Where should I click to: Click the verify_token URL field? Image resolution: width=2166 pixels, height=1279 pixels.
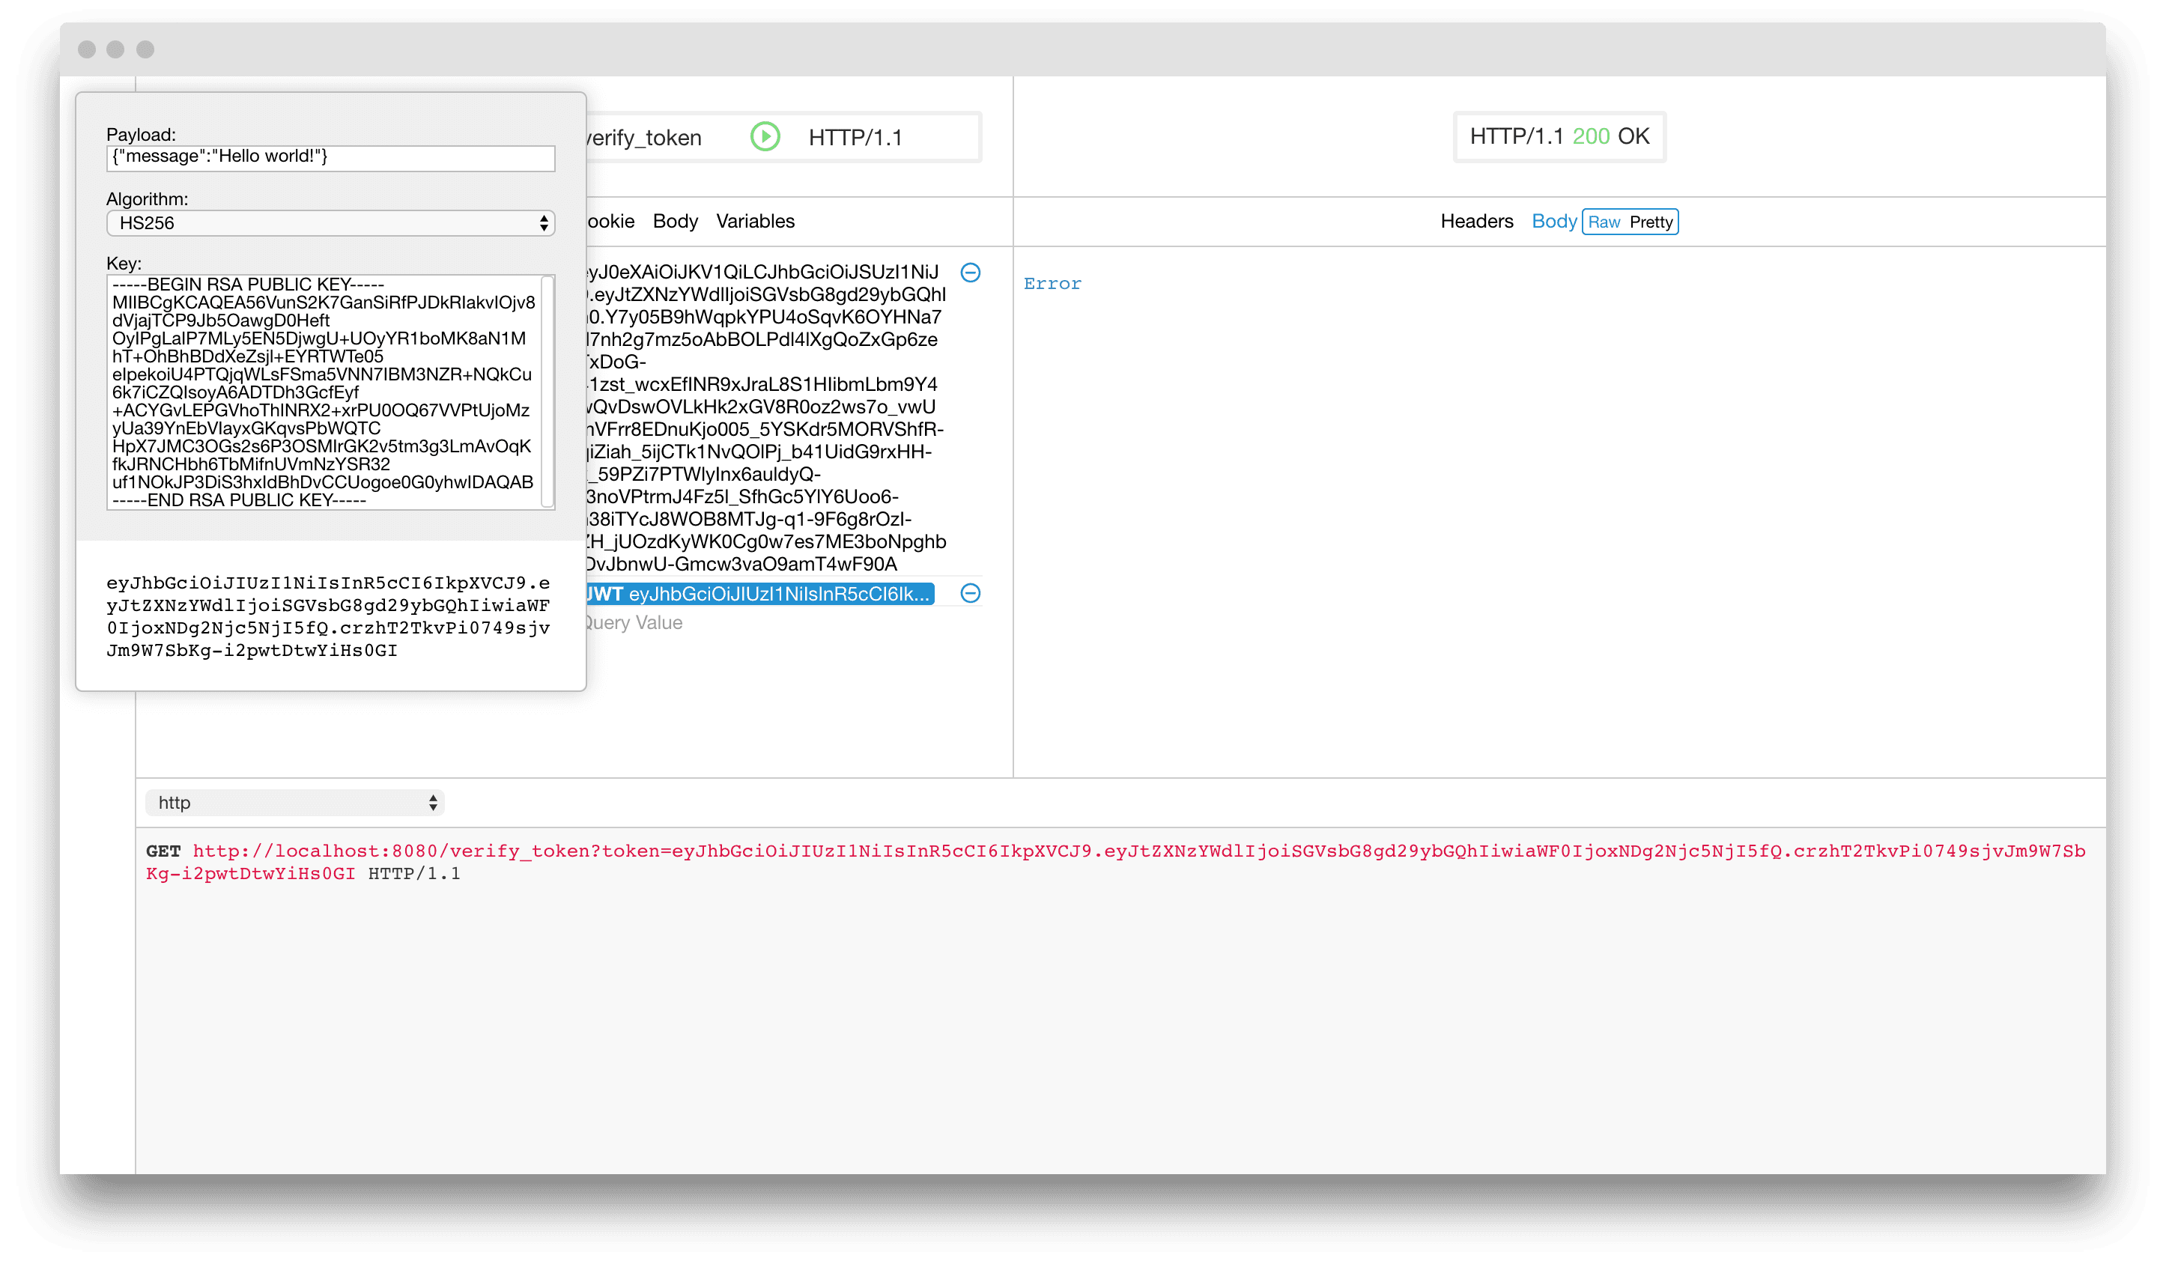644,138
